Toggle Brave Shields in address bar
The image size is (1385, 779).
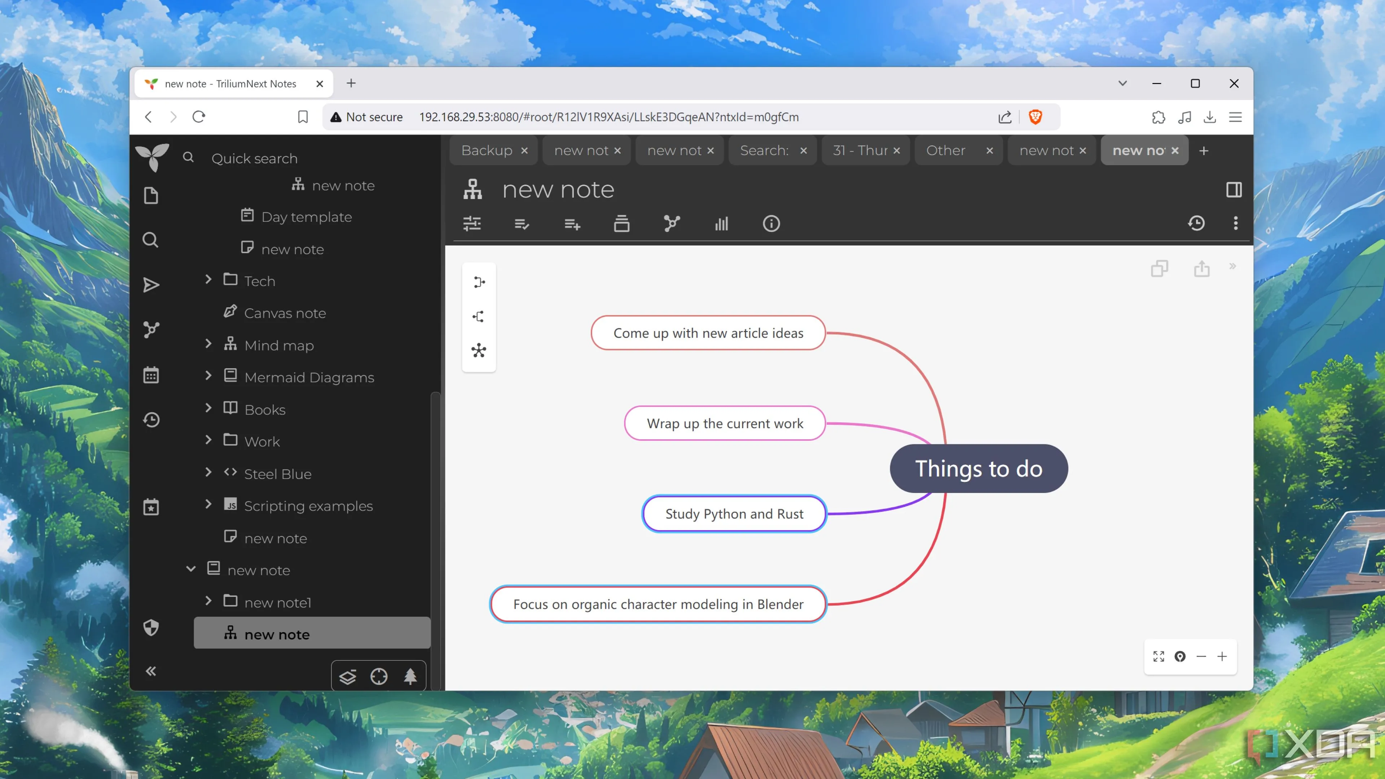tap(1035, 116)
